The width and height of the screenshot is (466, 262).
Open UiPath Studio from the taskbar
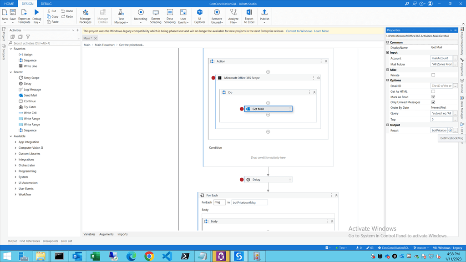click(221, 257)
